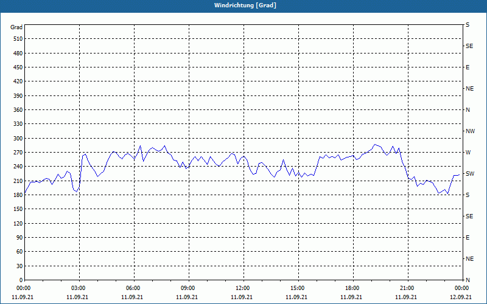Select the "12:00" x-axis time
The height and width of the screenshot is (304, 487).
coord(242,288)
